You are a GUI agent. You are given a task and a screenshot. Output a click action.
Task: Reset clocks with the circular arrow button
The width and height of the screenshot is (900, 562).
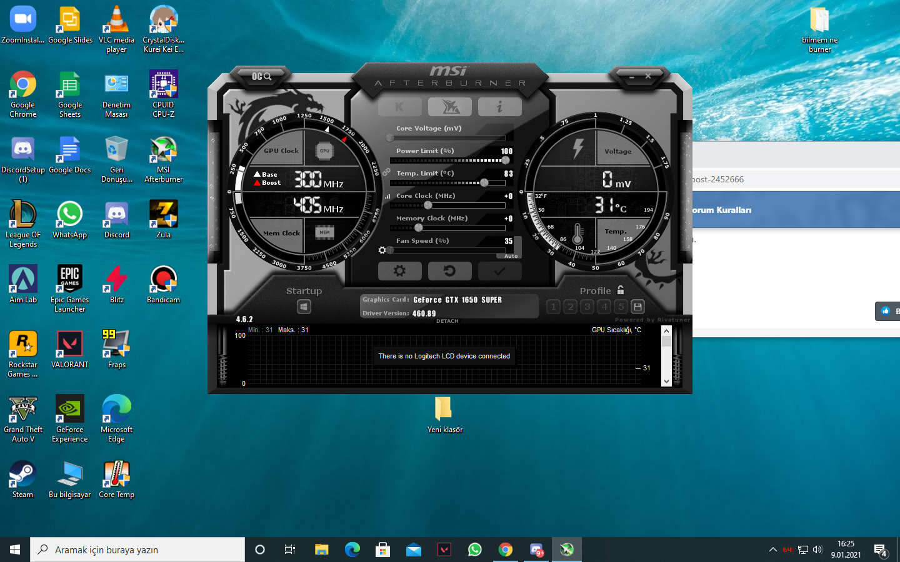(x=449, y=271)
